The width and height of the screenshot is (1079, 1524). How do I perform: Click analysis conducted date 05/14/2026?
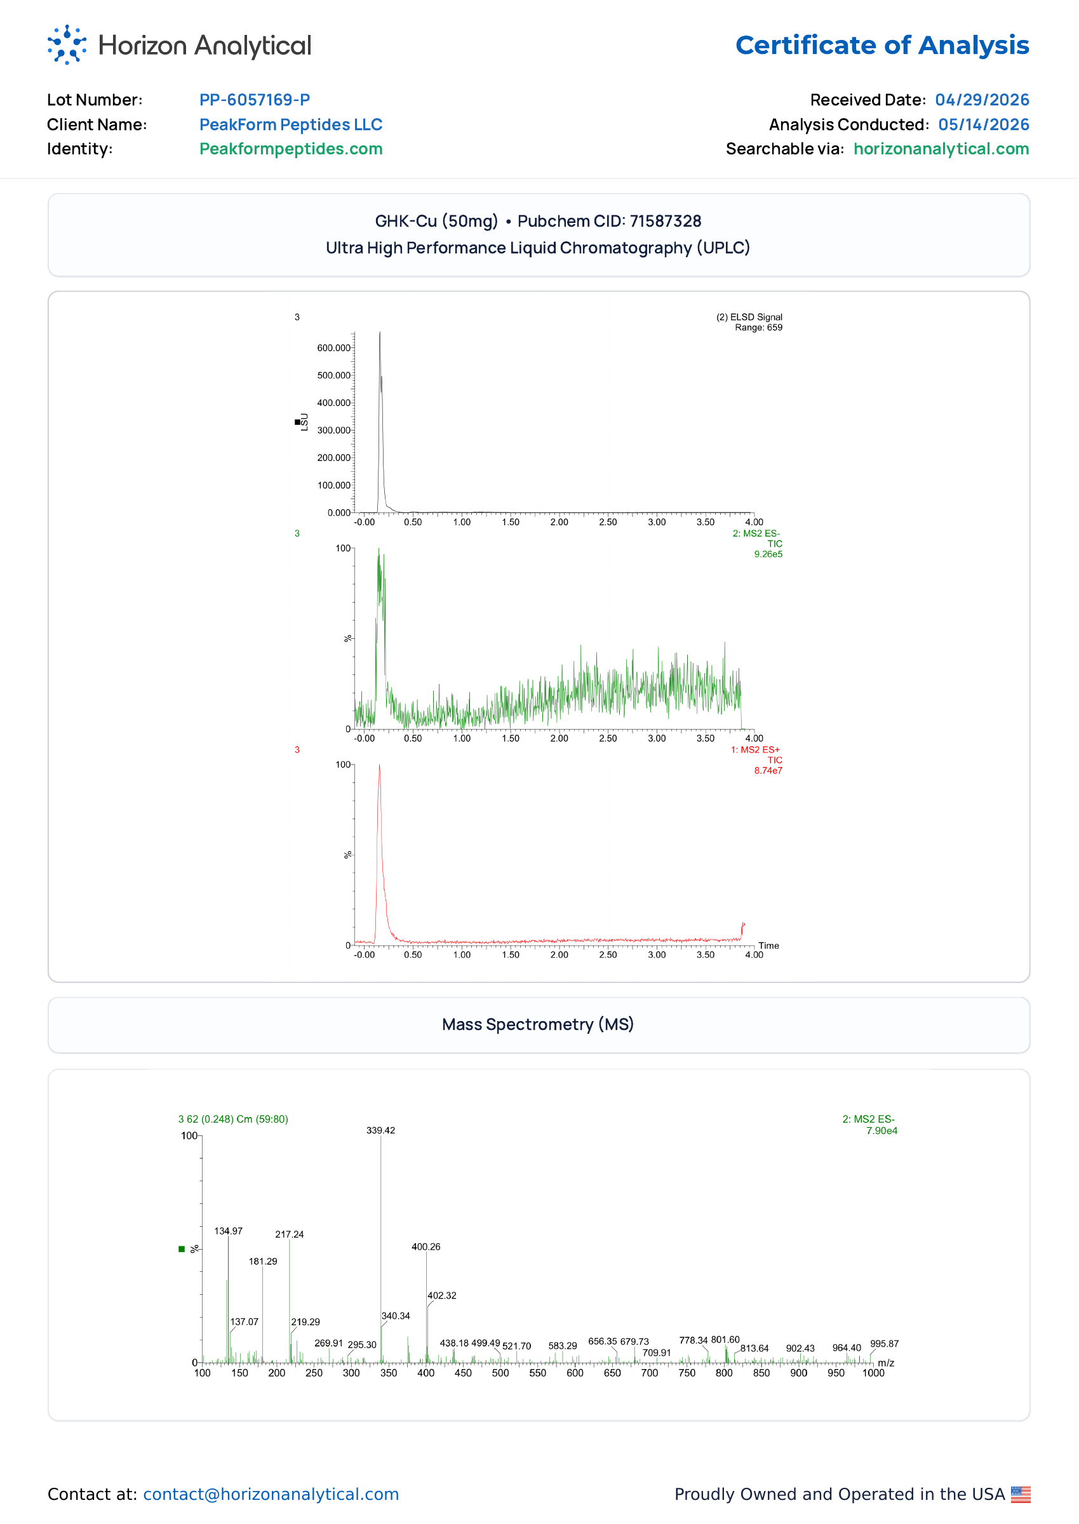(984, 124)
